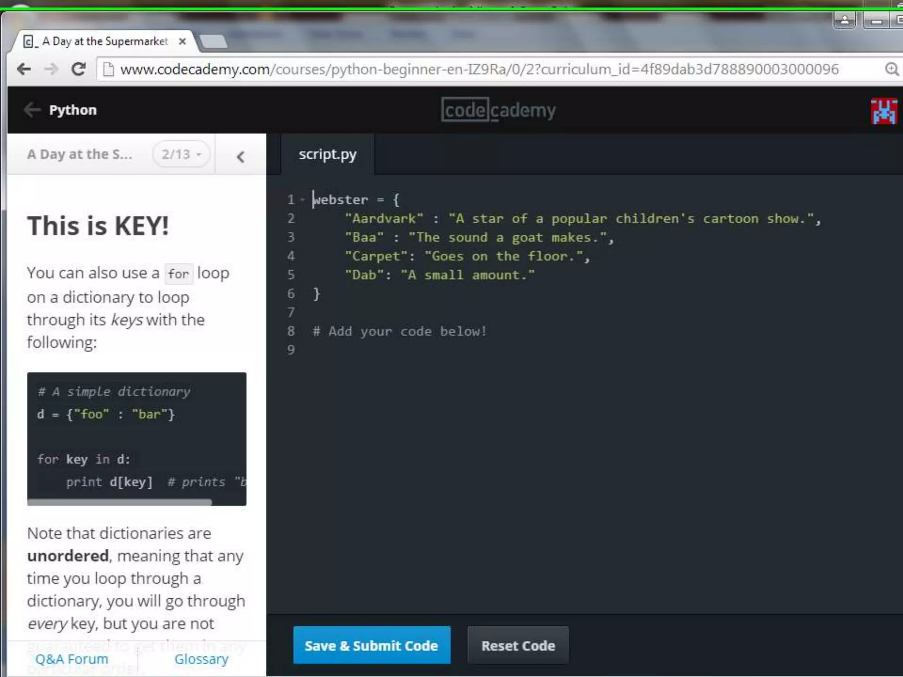Close the A Day at the Supermarket tab
903x677 pixels.
(x=182, y=41)
